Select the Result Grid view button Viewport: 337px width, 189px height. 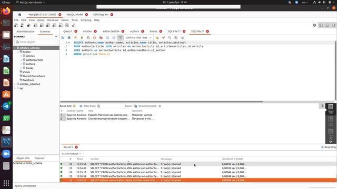[331, 109]
